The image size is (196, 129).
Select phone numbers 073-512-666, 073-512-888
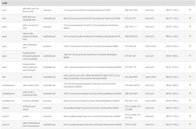coord(133,108)
